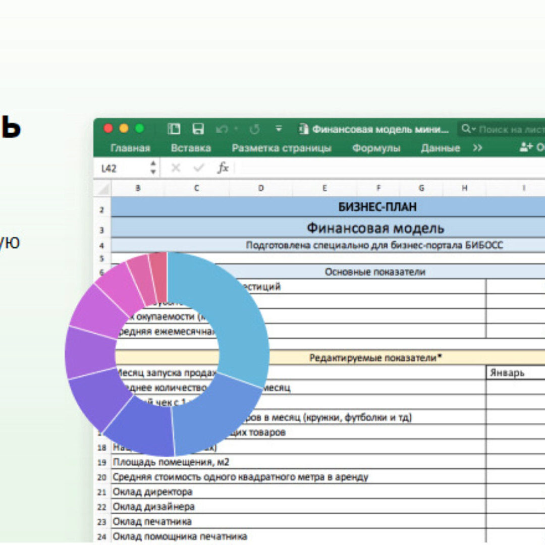The image size is (545, 545).
Task: Click the Save (floppy disk) icon
Action: 198,129
